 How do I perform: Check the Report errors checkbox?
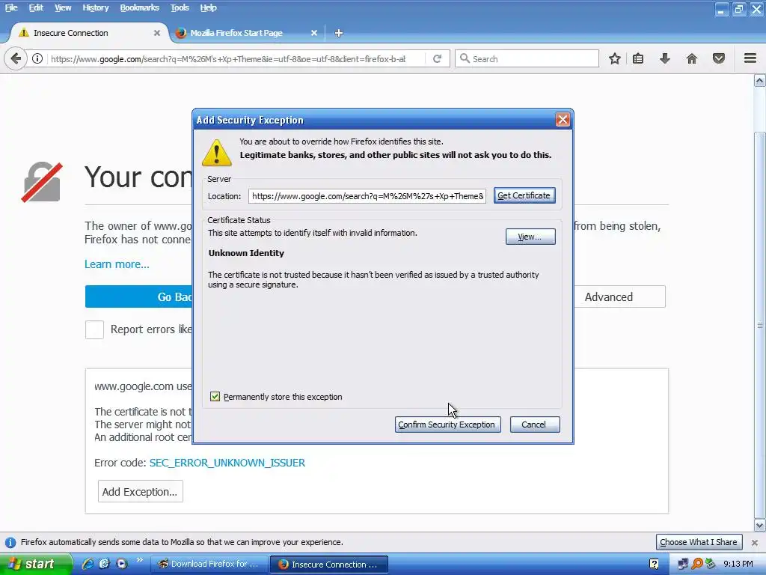click(x=94, y=329)
